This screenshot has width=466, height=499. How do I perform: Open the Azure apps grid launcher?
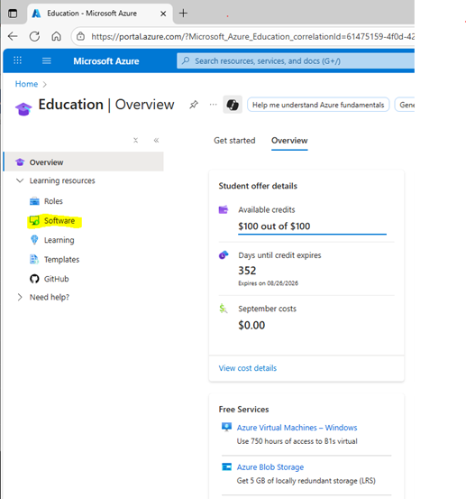click(17, 60)
